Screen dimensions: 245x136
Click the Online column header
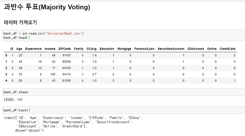212,49
